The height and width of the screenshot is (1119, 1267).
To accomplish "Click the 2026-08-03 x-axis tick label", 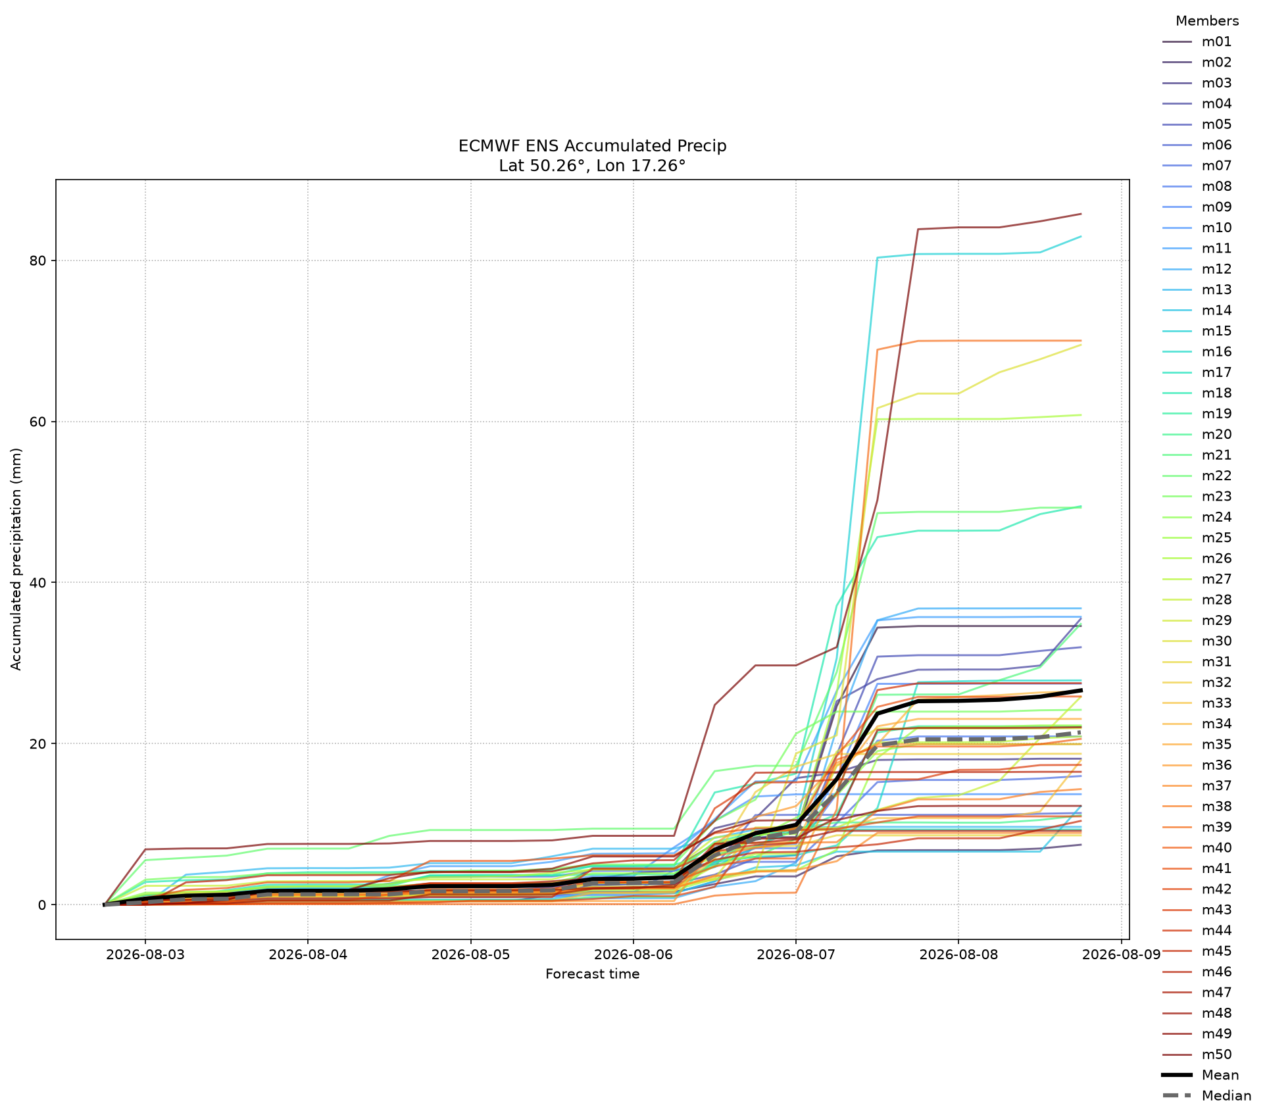I will [145, 954].
